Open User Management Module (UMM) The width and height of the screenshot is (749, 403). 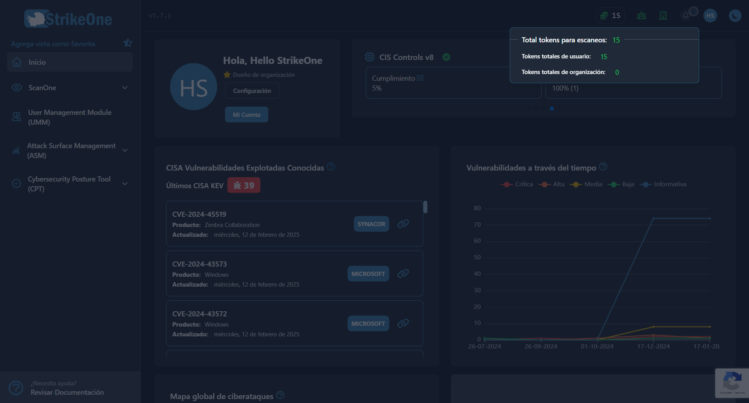coord(70,117)
